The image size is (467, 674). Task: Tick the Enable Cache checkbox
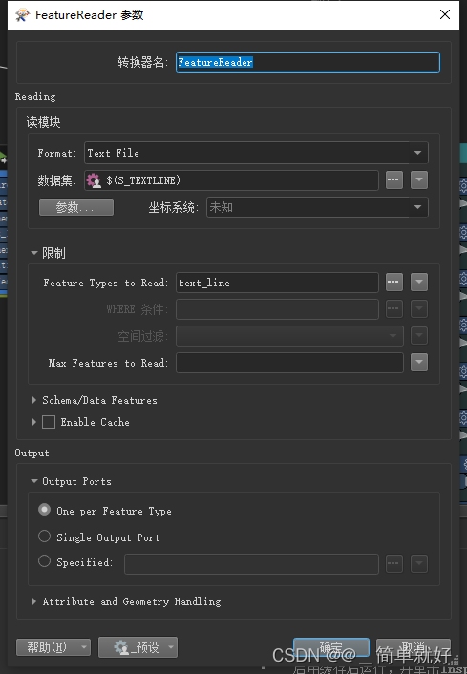coord(49,422)
